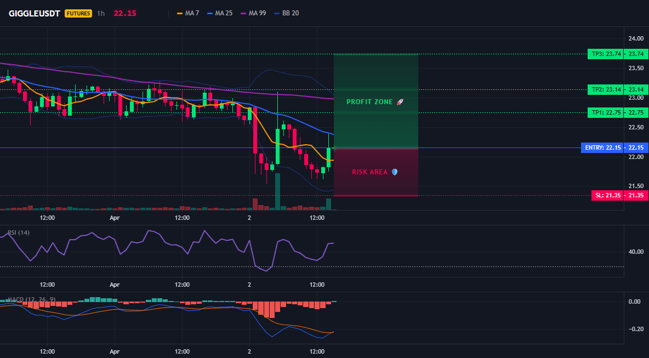
Task: Toggle the BB 20 legend item
Action: pyautogui.click(x=287, y=13)
